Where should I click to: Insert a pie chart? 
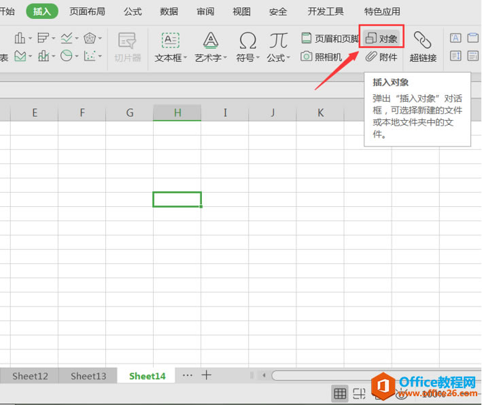(x=67, y=56)
